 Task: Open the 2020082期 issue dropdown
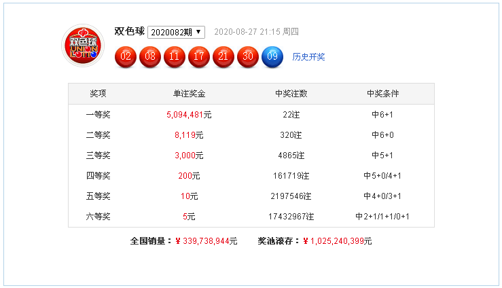(x=176, y=32)
